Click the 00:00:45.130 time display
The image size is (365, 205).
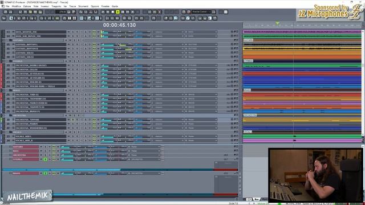pyautogui.click(x=119, y=25)
